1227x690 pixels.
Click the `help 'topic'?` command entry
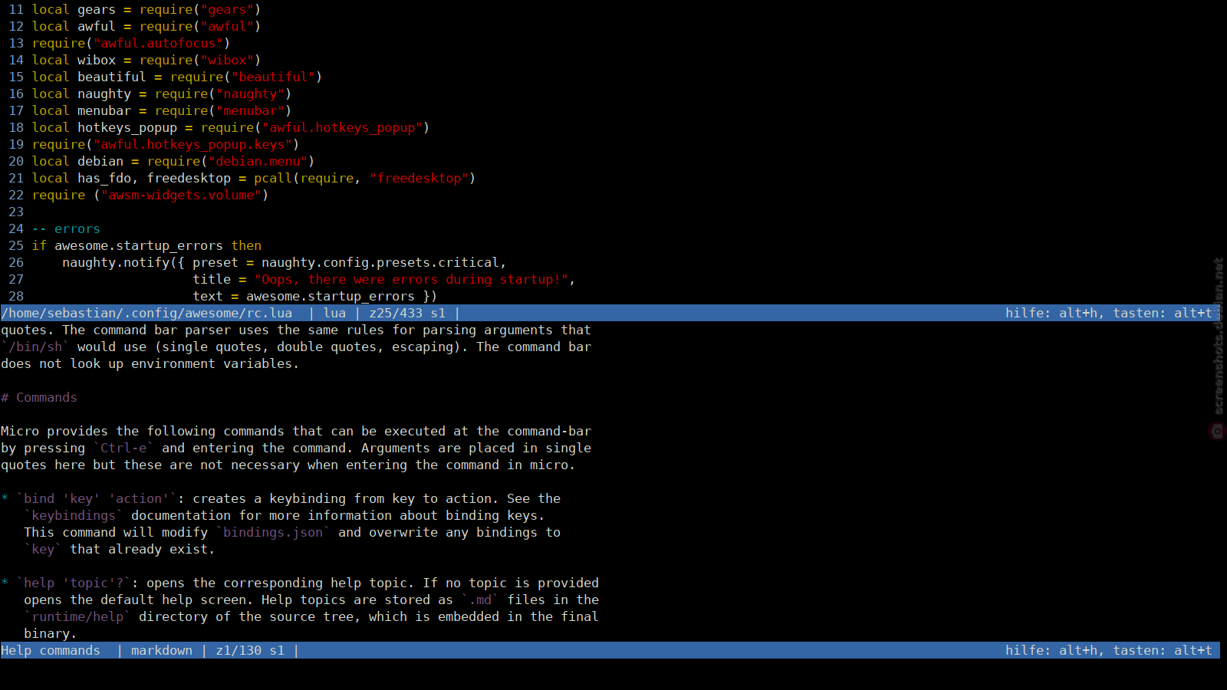74,583
